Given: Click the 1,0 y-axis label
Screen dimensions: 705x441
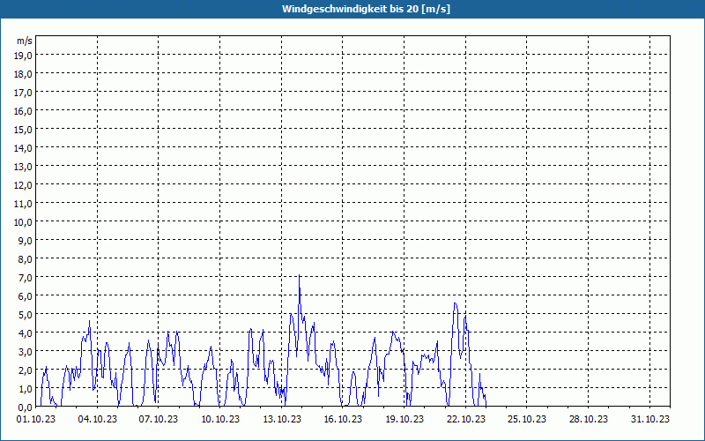Looking at the screenshot, I should click(x=25, y=389).
